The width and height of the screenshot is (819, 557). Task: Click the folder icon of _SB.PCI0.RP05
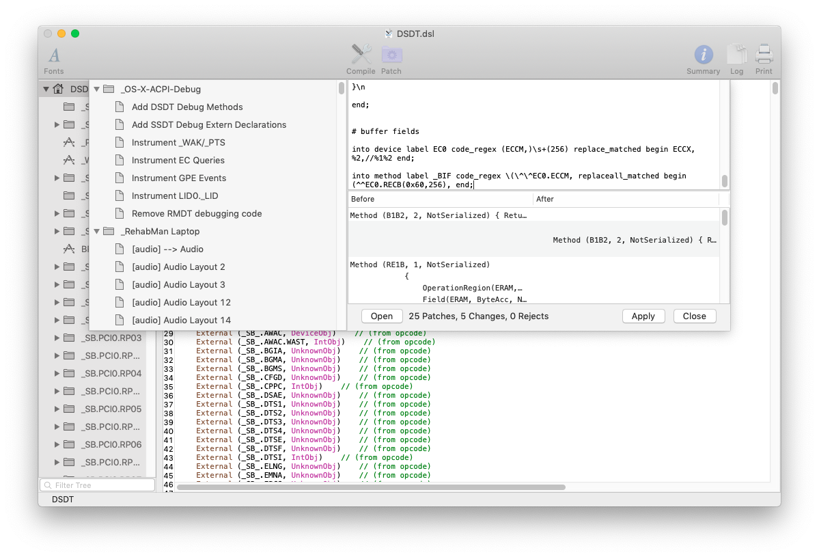click(x=69, y=409)
